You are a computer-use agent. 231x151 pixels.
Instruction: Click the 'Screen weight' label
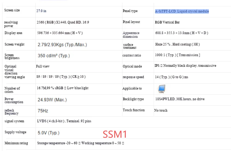point(14,44)
